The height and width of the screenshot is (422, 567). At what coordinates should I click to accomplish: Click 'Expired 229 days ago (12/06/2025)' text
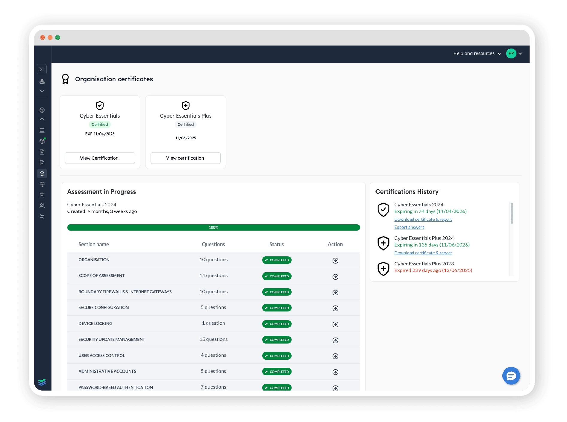click(x=433, y=270)
